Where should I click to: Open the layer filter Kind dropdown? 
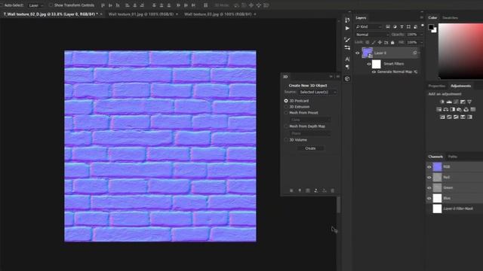click(x=369, y=27)
